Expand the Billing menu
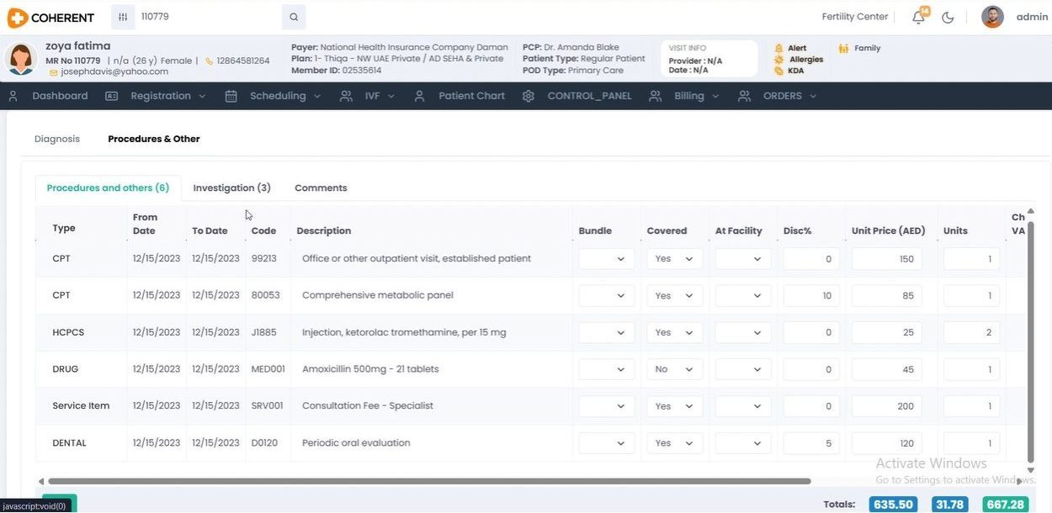1052x513 pixels. click(688, 96)
